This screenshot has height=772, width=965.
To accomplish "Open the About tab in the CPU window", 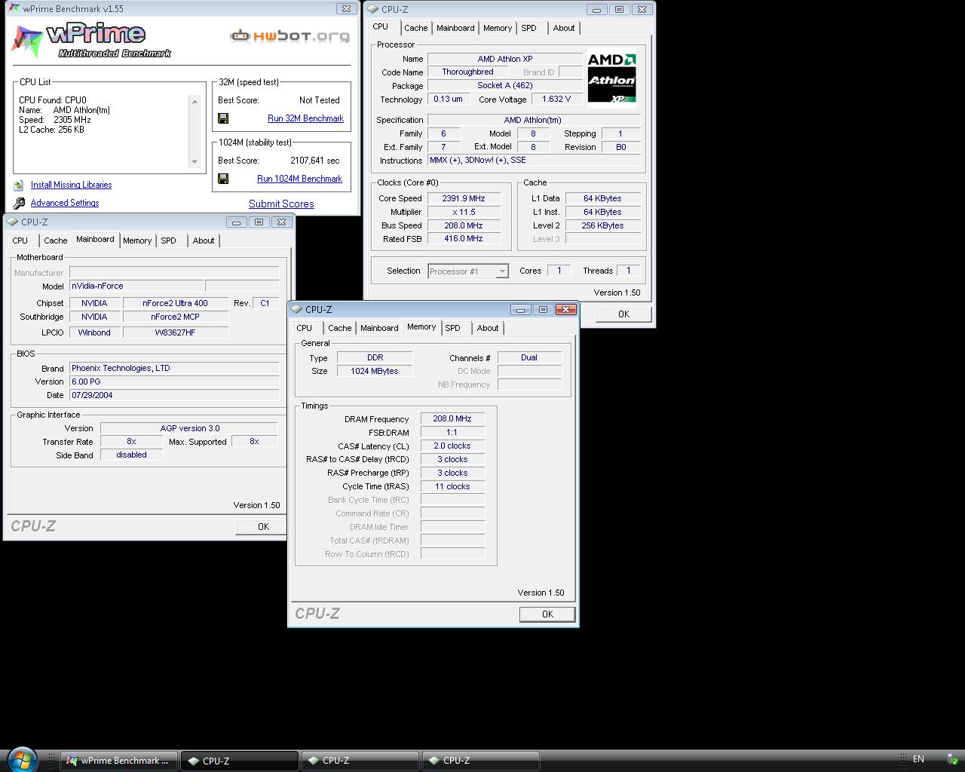I will tap(564, 28).
